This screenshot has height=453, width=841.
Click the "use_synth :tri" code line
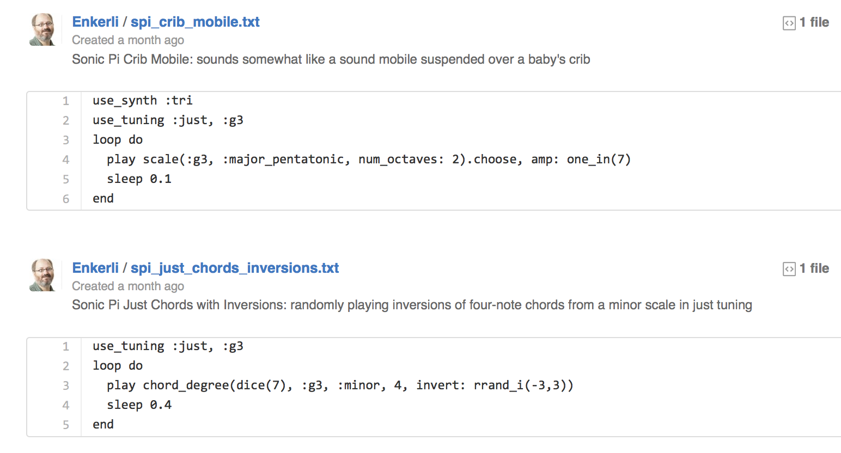click(142, 101)
